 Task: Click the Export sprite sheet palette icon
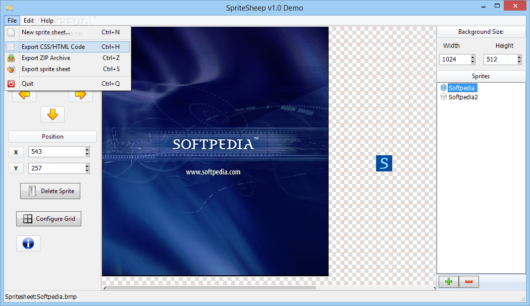[x=11, y=69]
